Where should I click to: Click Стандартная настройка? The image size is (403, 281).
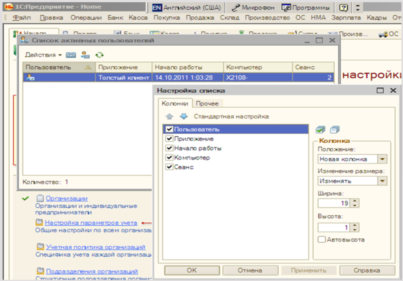click(231, 117)
